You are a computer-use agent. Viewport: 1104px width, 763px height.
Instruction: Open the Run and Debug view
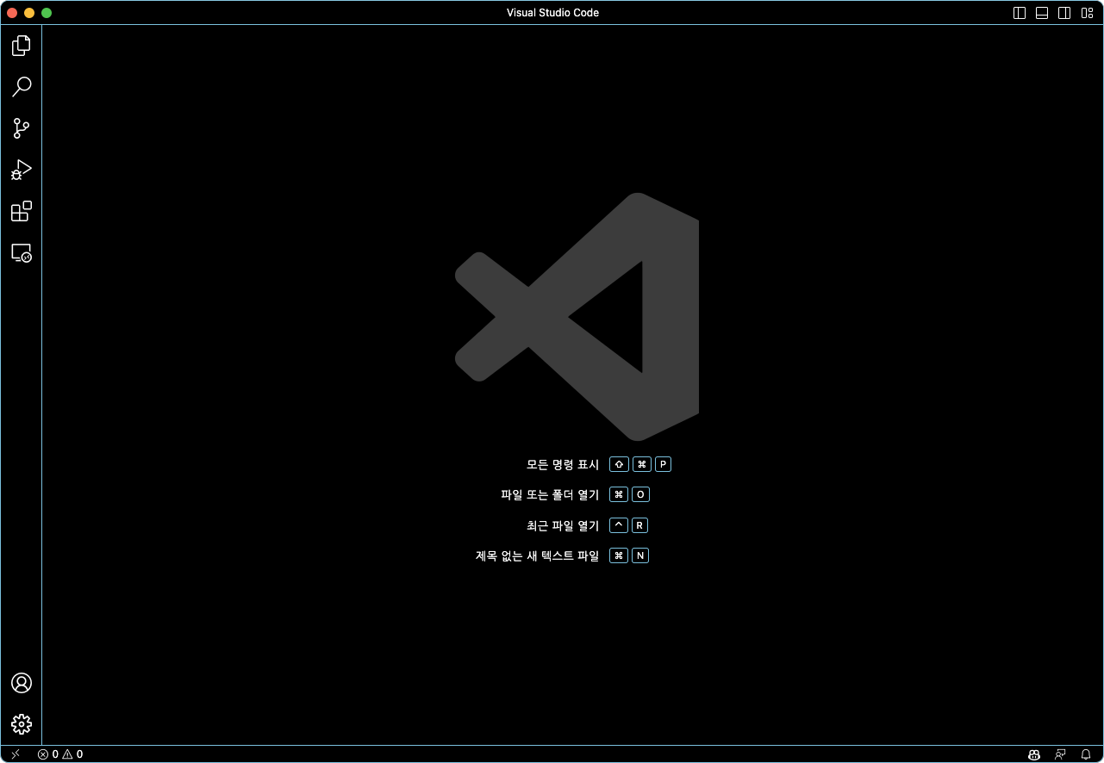pyautogui.click(x=22, y=170)
